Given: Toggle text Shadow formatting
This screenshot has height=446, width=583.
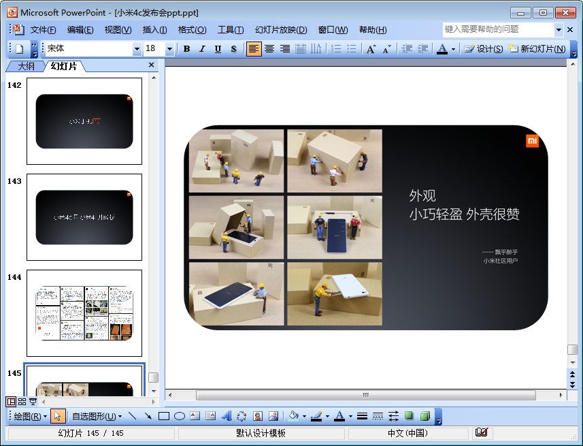Looking at the screenshot, I should (233, 49).
